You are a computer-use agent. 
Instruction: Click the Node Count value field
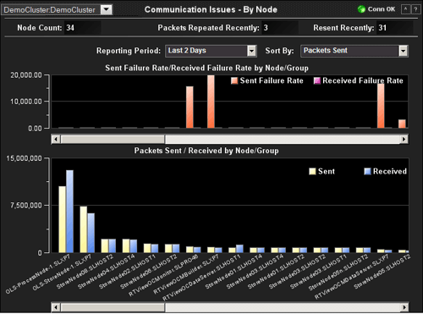(x=82, y=28)
